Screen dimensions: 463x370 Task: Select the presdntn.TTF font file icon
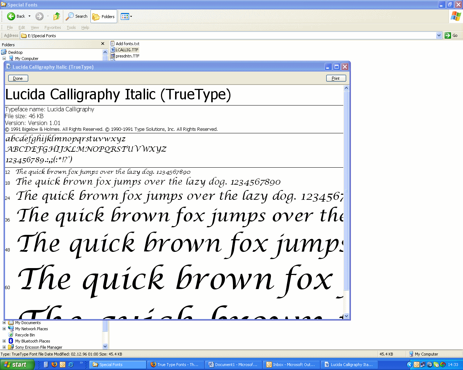[x=112, y=56]
